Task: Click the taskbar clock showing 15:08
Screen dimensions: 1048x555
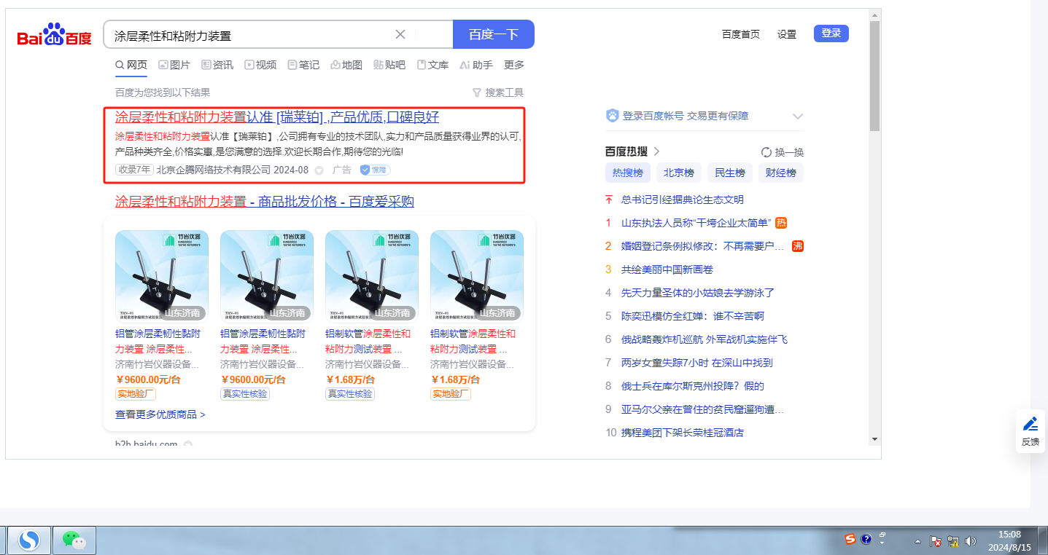Action: tap(1009, 540)
